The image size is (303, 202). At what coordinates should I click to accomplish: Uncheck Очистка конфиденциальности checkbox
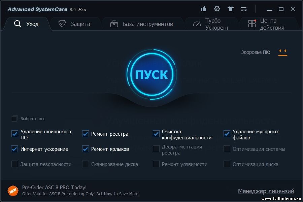coord(156,134)
